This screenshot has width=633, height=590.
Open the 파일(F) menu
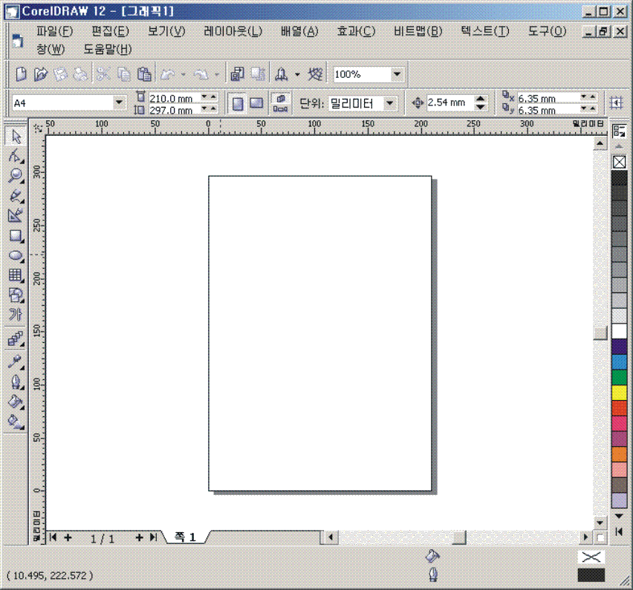click(x=55, y=31)
